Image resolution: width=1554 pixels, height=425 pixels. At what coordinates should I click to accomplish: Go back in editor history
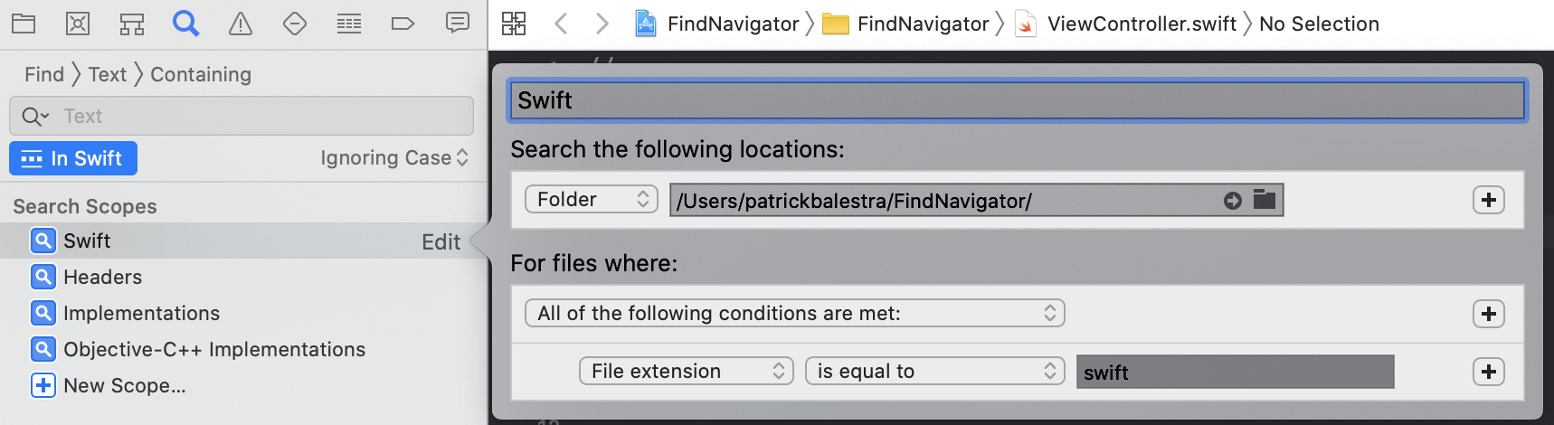(x=561, y=24)
